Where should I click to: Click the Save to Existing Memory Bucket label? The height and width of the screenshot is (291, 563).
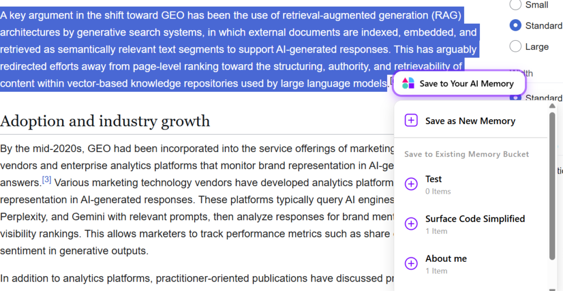click(466, 154)
